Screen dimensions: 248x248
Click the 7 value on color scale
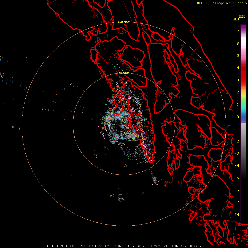pos(238,31)
